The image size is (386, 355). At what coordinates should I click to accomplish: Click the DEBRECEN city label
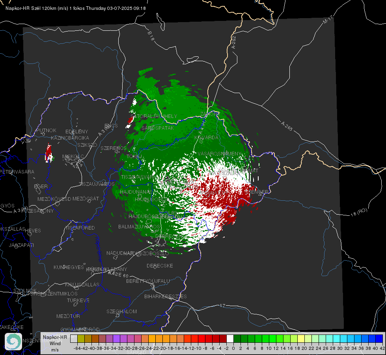point(169,236)
